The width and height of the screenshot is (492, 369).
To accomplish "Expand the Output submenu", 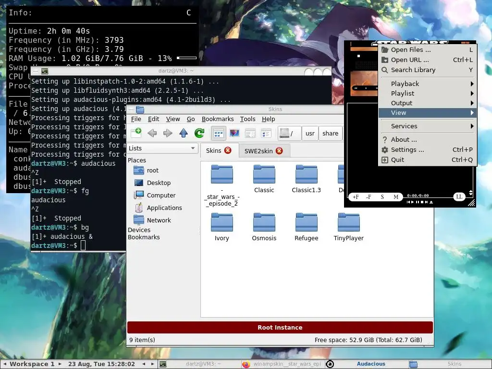I will tap(427, 103).
